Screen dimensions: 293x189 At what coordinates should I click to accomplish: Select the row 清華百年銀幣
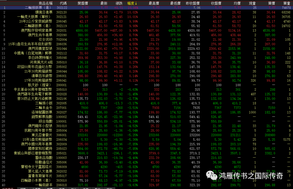click(x=146, y=76)
